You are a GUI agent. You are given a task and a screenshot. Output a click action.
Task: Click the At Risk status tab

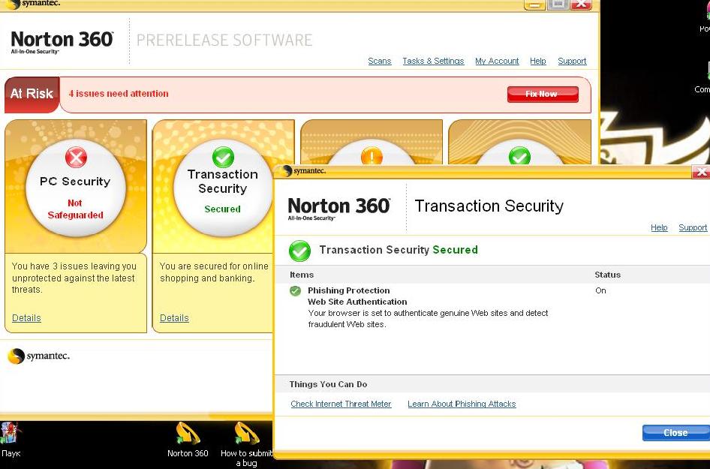point(32,94)
